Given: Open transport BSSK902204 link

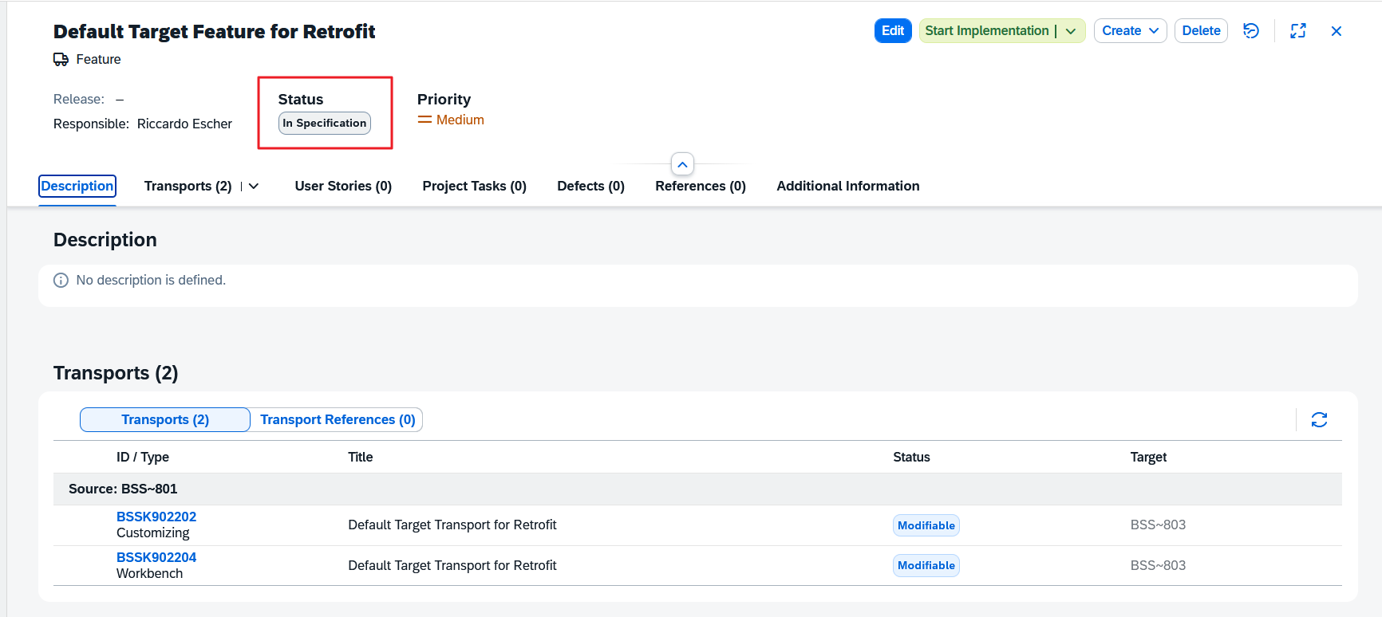Looking at the screenshot, I should point(156,557).
